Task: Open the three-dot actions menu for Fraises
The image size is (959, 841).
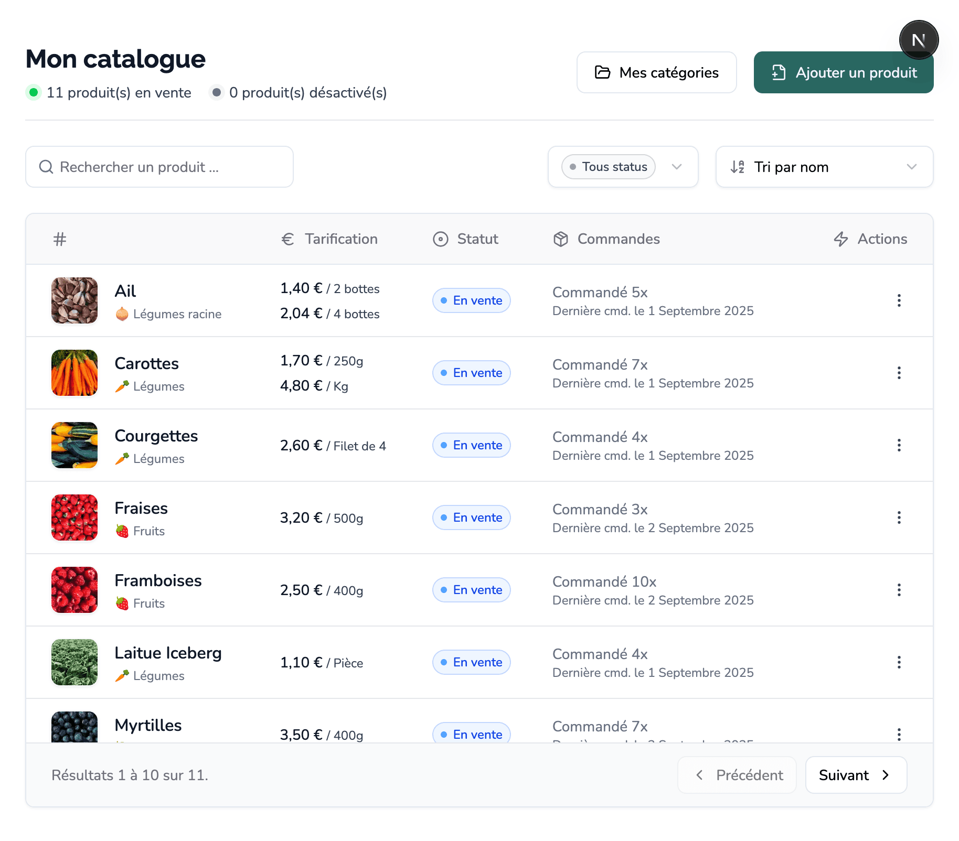Action: (899, 517)
